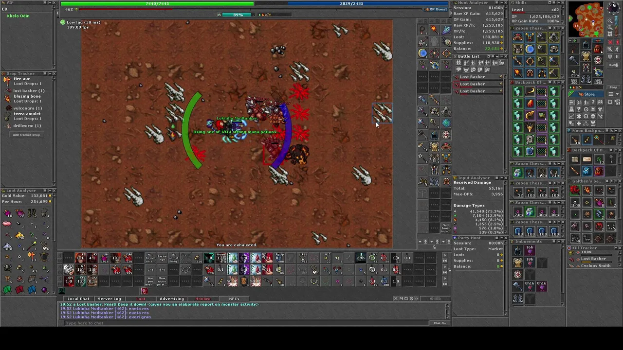Open the red backpack equipment slot
The image size is (623, 350).
(598, 49)
